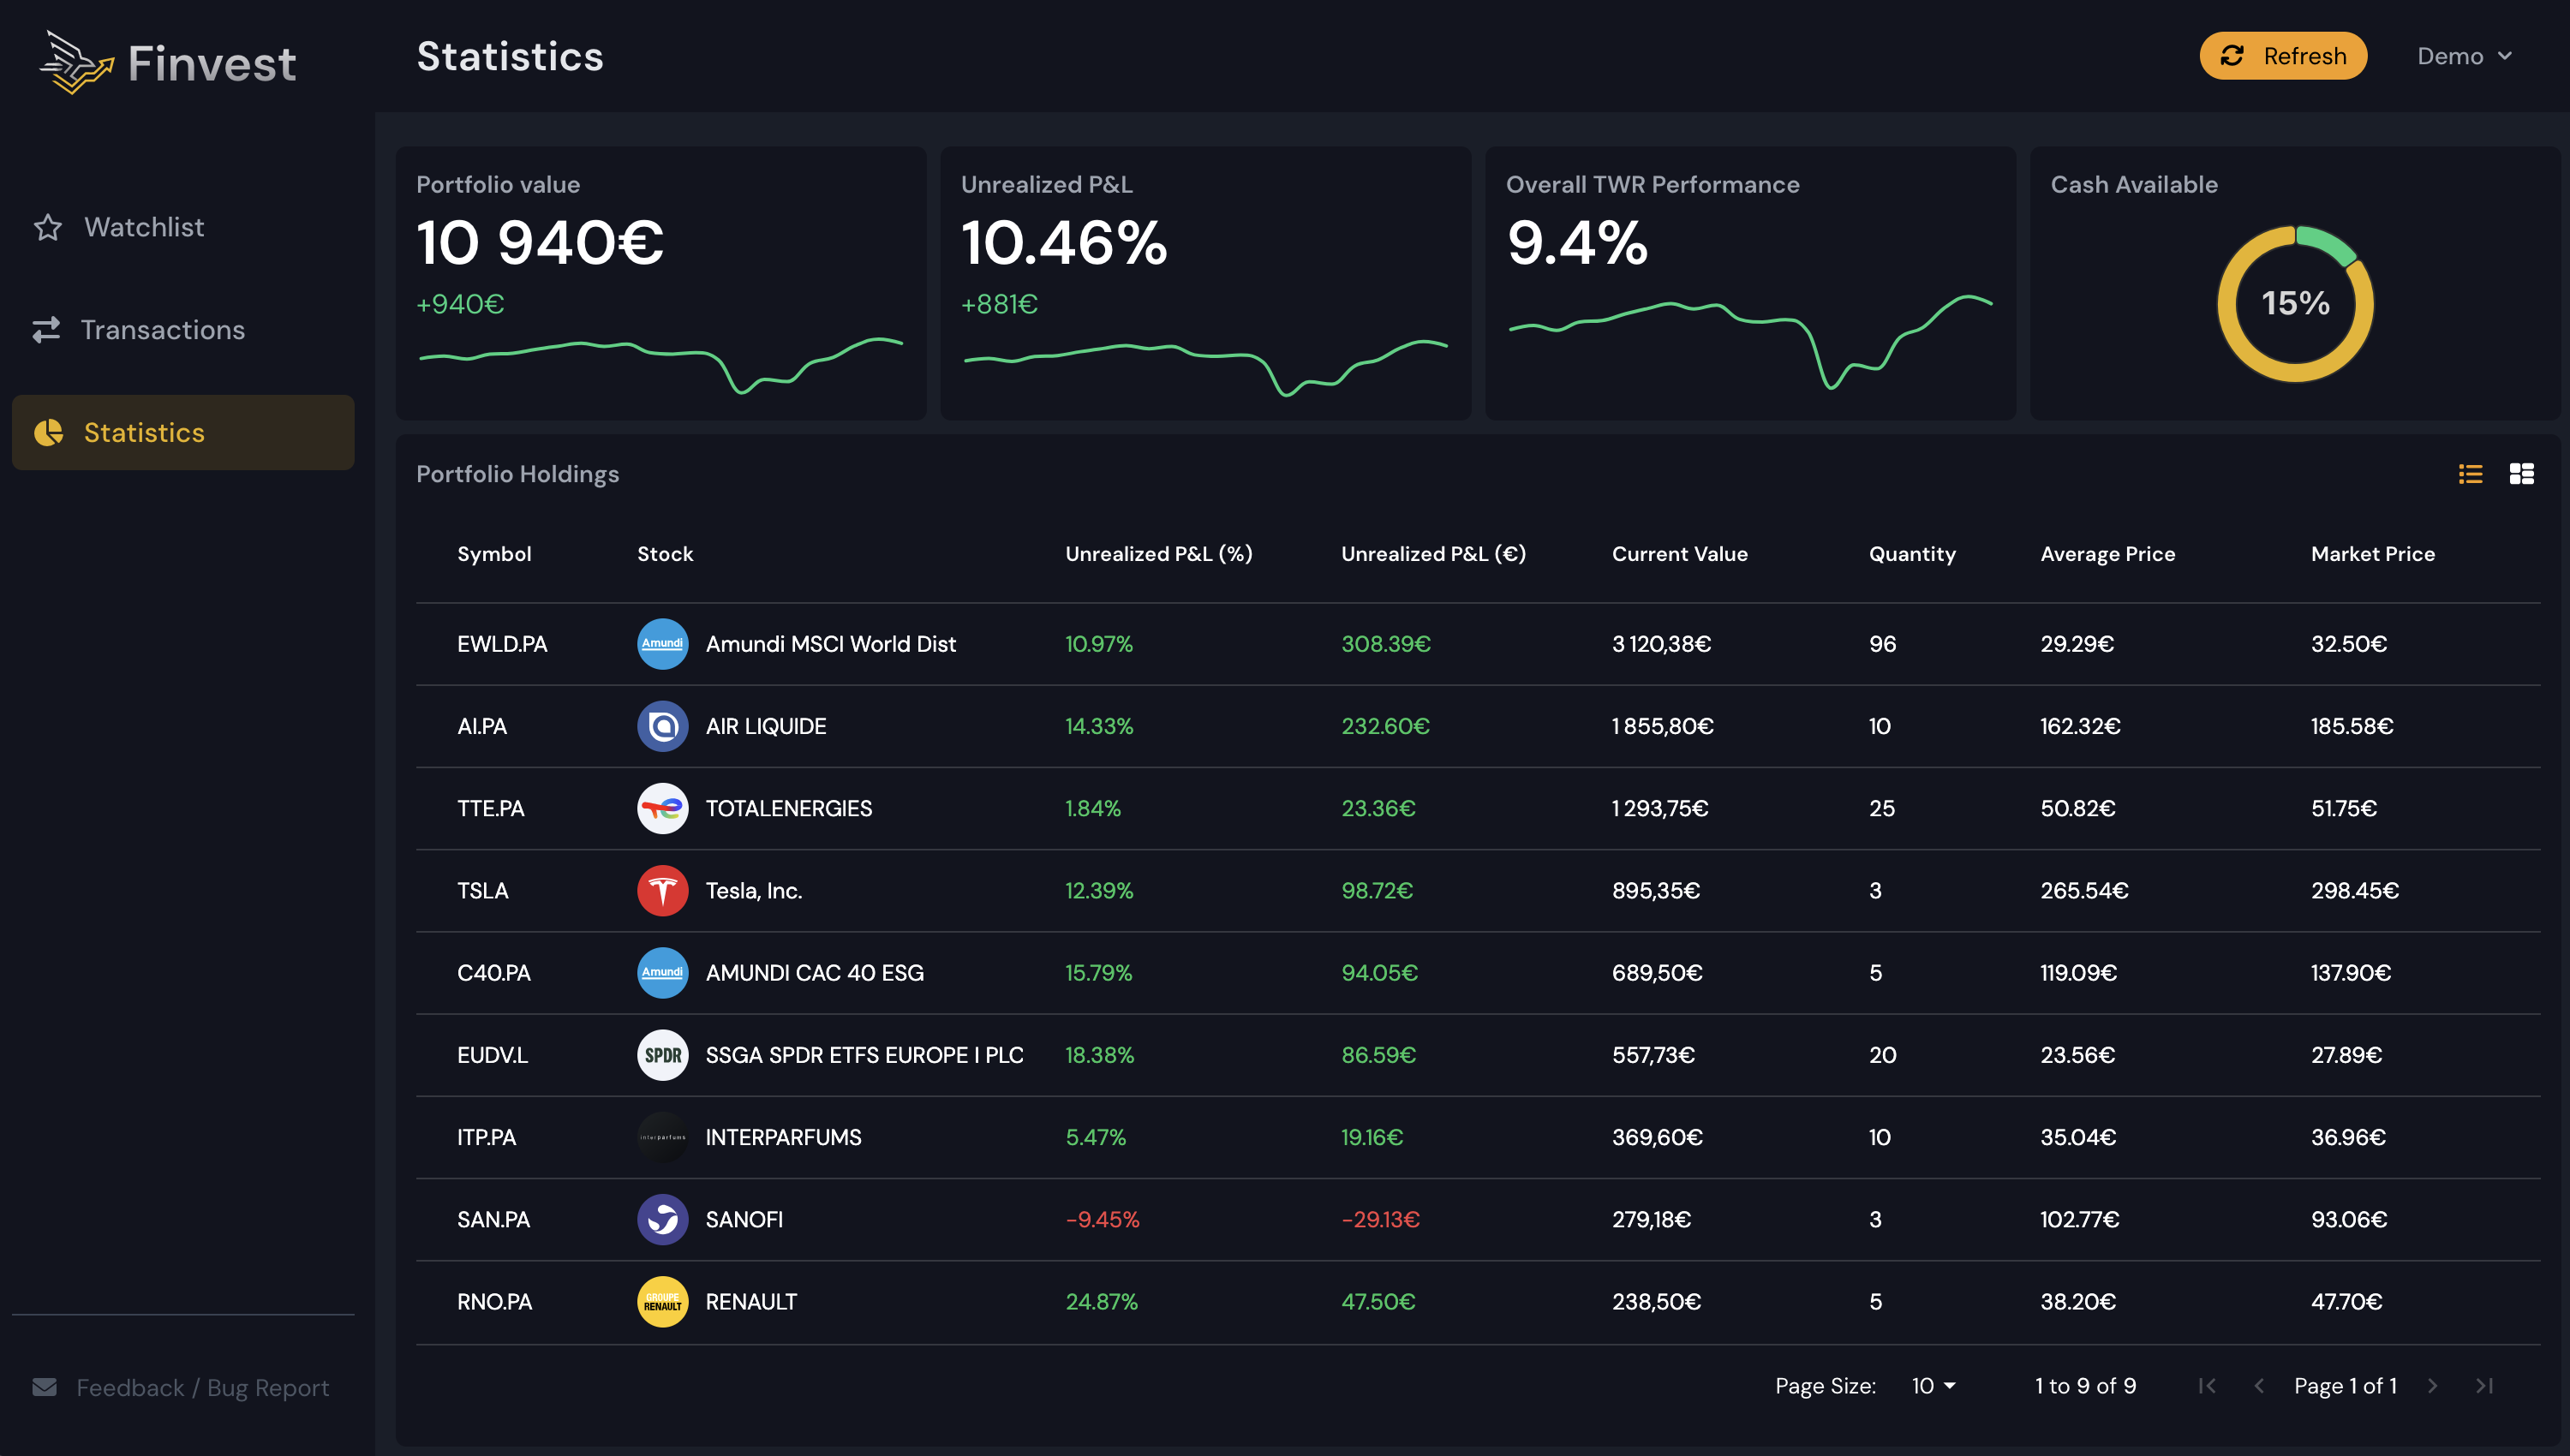Click the 308.39€ unrealized P&L value
Screen dimensions: 2570x1456
coord(1386,644)
